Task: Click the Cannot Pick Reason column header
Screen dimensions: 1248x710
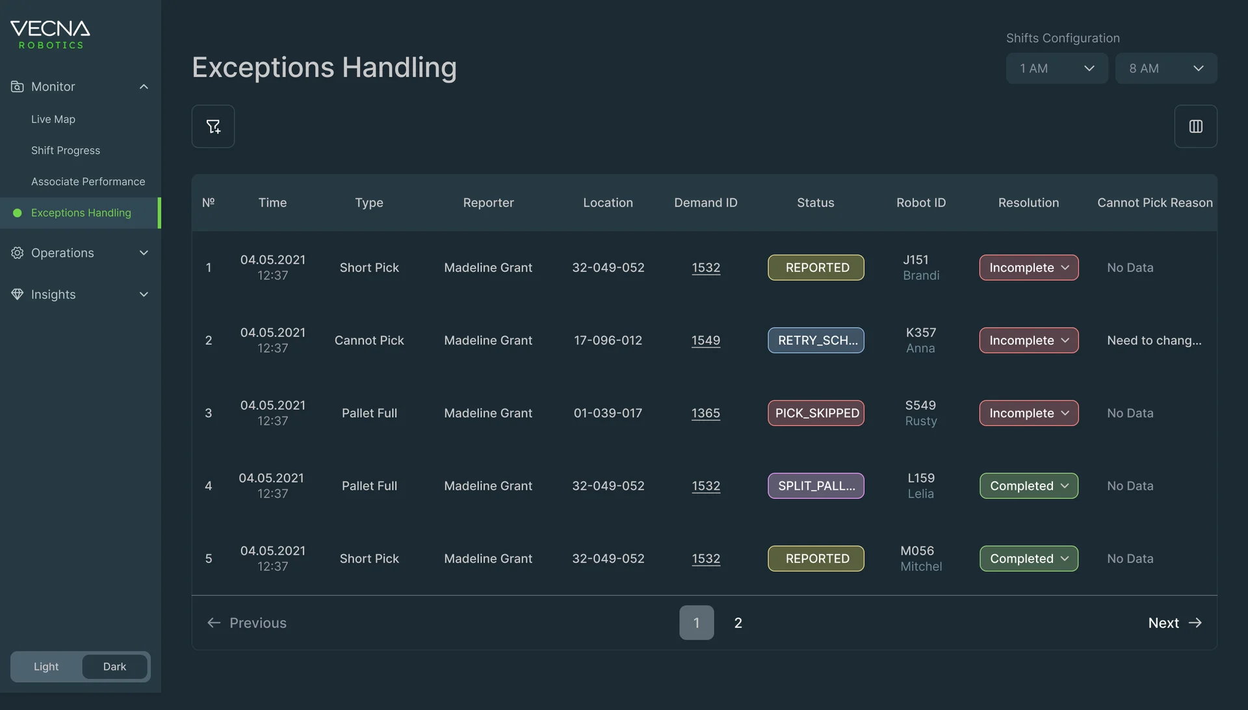Action: 1154,203
